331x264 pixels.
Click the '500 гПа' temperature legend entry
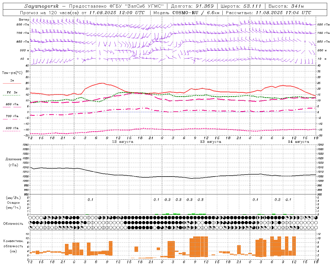[x=12, y=128]
